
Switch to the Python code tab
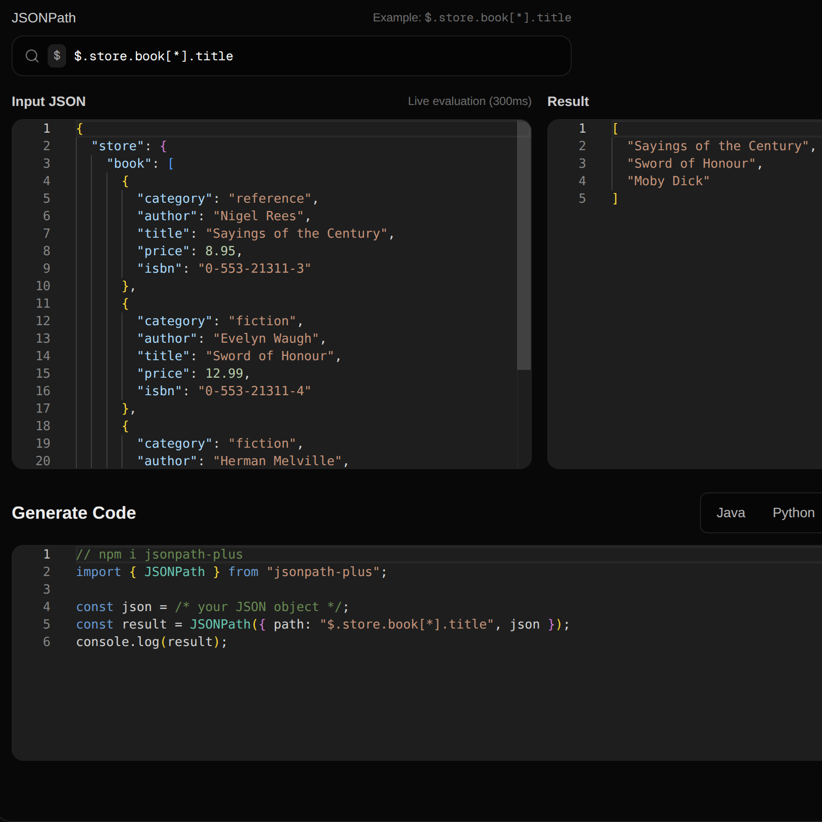(x=793, y=513)
